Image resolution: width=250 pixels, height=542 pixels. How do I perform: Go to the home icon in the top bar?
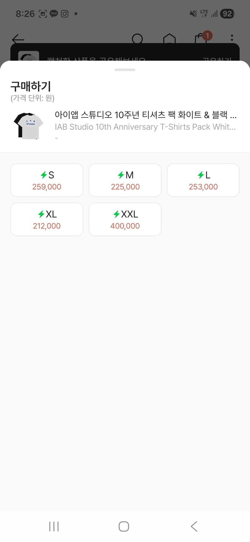coord(169,39)
